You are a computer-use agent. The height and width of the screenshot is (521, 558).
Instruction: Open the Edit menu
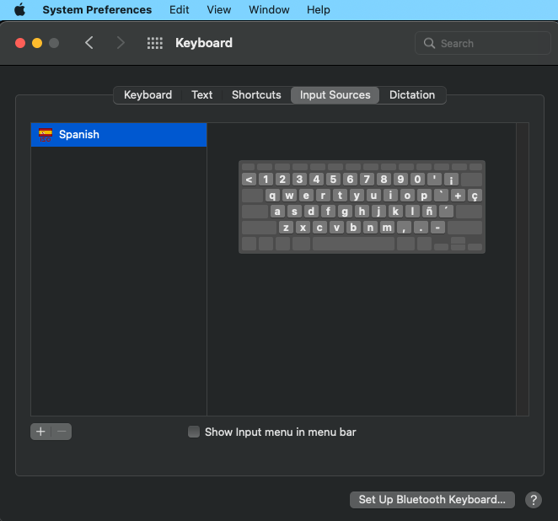179,9
